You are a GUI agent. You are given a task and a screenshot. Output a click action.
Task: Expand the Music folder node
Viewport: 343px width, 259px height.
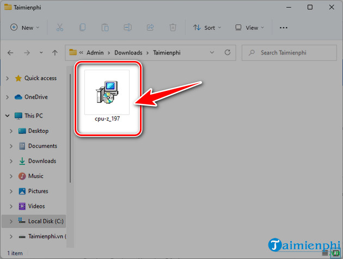[x=11, y=176]
